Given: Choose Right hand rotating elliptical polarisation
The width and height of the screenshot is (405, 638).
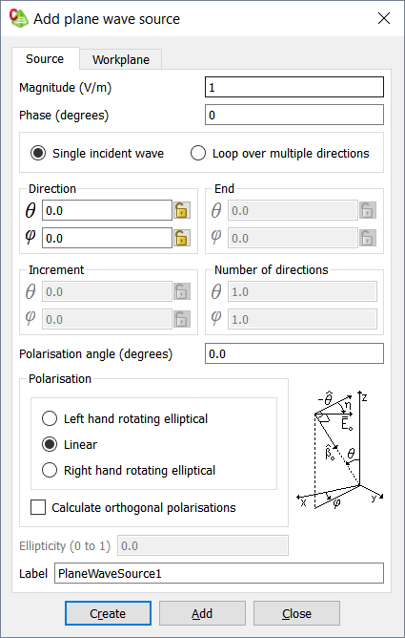Looking at the screenshot, I should 129,470.
